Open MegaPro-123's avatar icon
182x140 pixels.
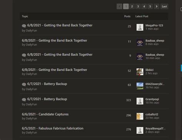tap(140, 27)
